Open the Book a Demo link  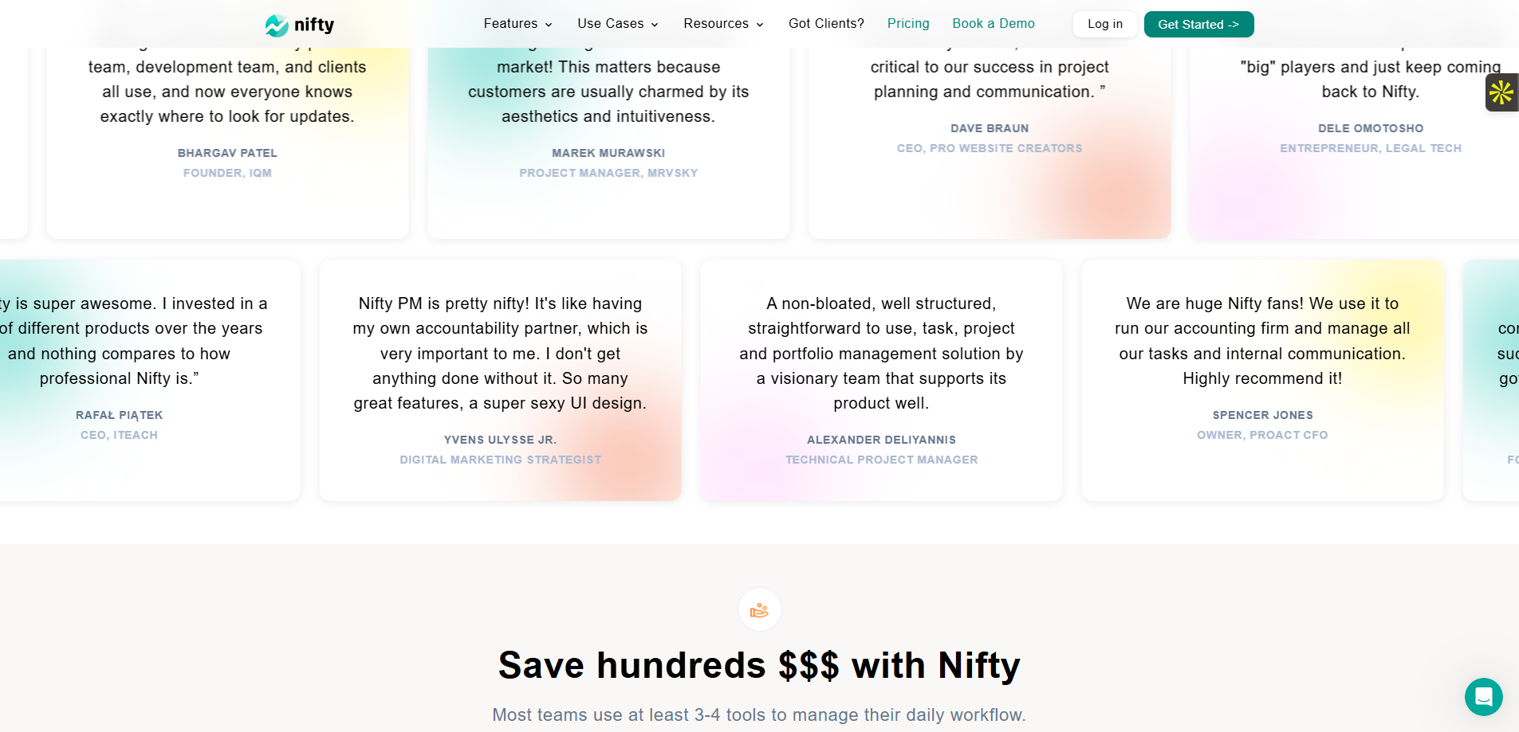point(994,24)
